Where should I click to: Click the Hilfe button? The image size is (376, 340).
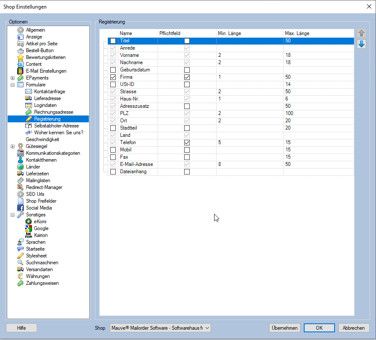(x=21, y=328)
